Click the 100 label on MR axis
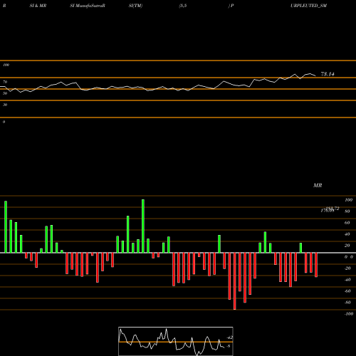Screen dimensions: 356x356 [348, 200]
